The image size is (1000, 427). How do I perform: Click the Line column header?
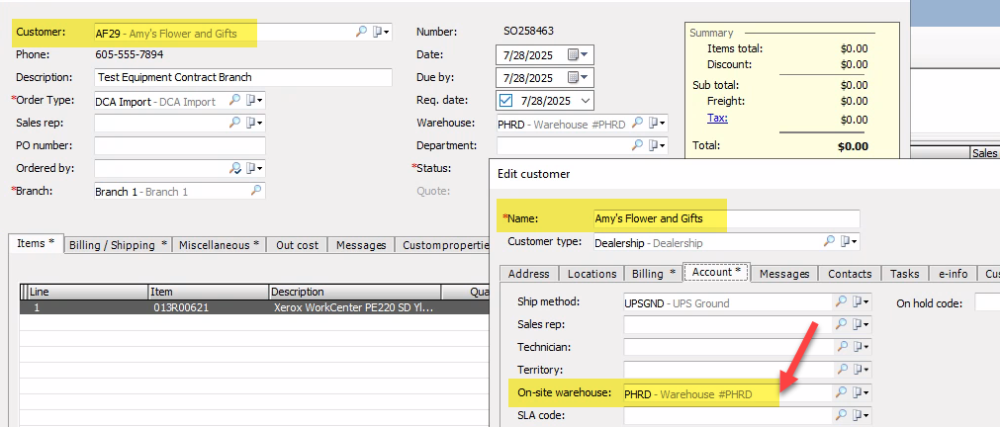click(89, 292)
